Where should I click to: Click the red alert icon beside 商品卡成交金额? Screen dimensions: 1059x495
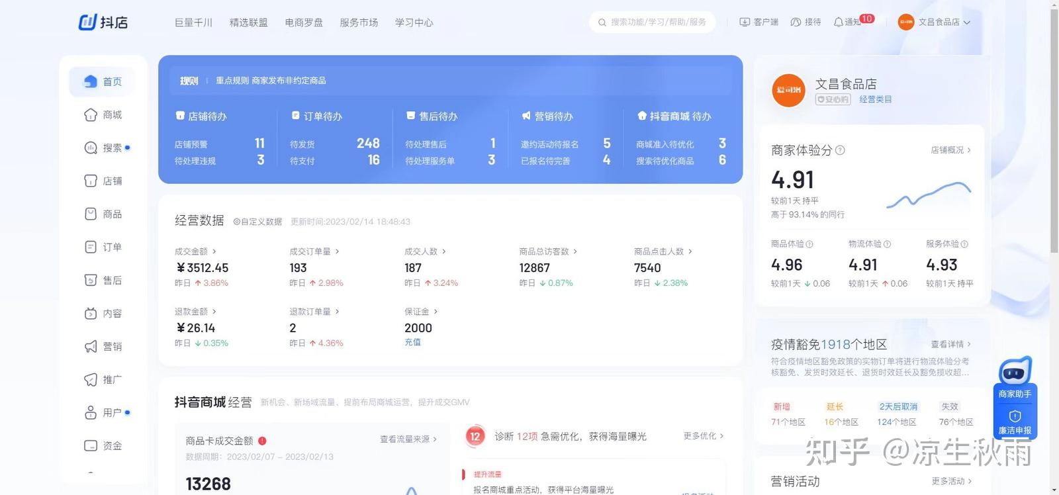262,441
